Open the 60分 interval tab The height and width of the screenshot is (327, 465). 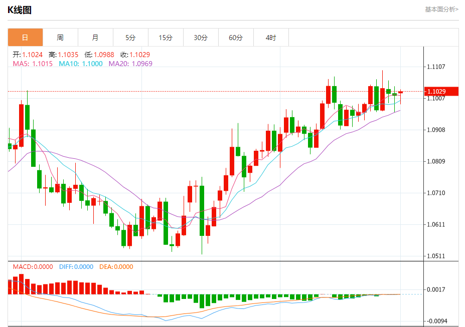click(x=236, y=37)
